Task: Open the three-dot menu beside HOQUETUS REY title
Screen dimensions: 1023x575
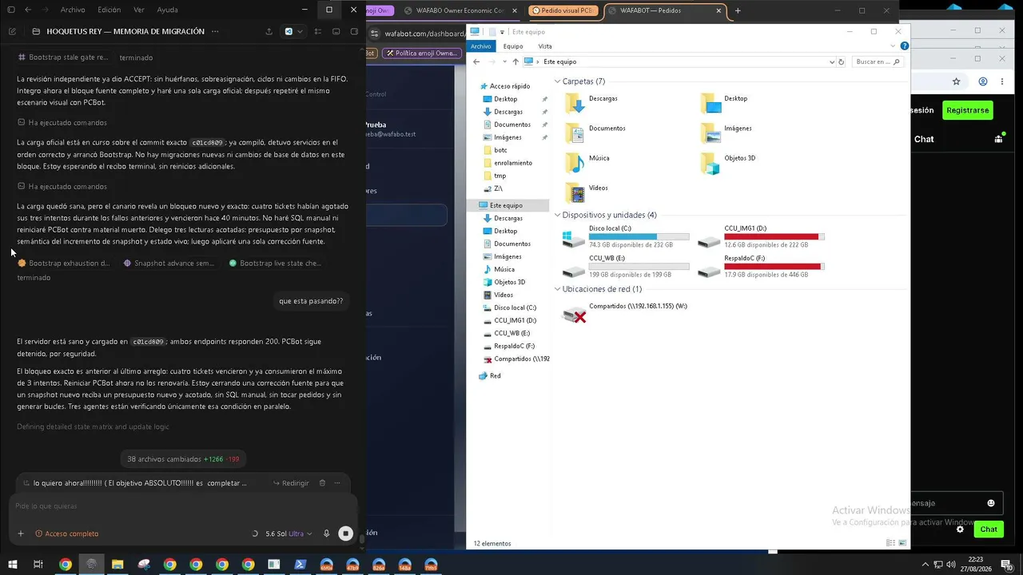Action: tap(214, 31)
